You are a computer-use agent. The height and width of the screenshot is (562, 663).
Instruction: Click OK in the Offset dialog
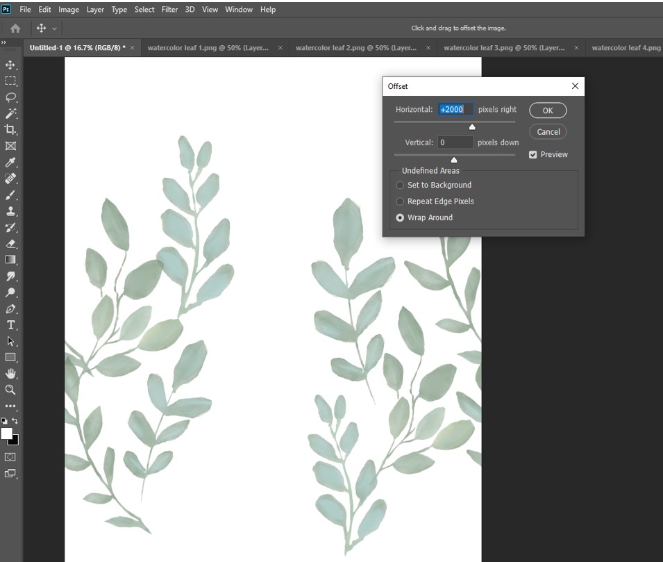pos(548,110)
